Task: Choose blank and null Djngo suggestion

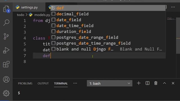Action: click(x=108, y=49)
